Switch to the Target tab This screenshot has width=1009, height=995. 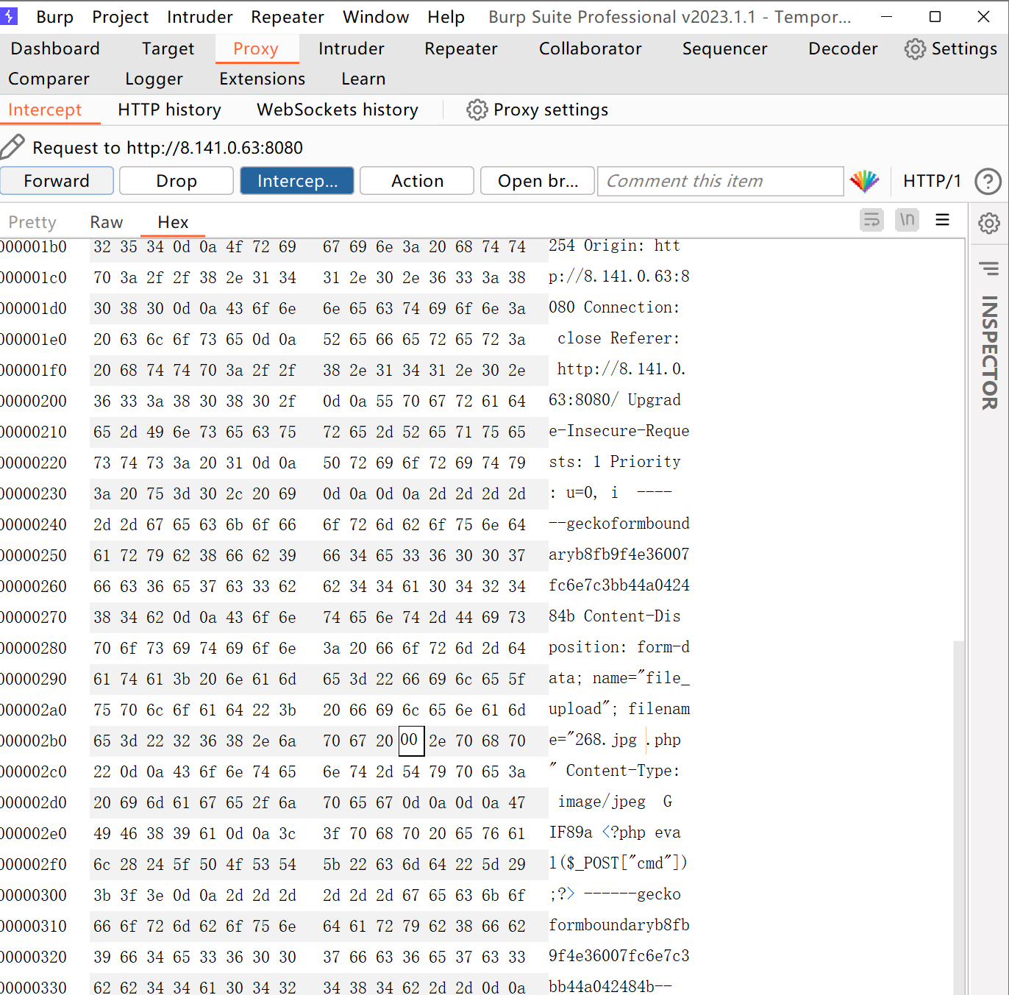click(168, 49)
